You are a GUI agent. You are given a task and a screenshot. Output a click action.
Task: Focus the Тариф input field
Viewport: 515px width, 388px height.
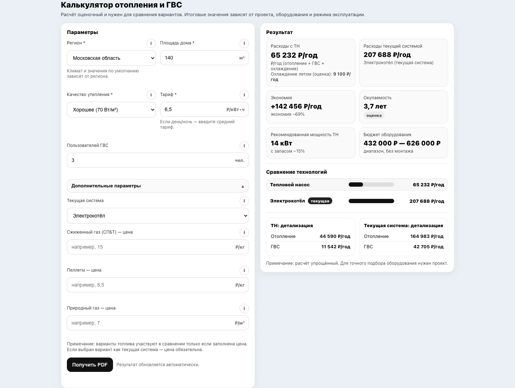pos(205,109)
